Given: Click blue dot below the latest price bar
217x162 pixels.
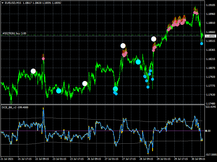Looking at the screenshot, I should click(202, 44).
